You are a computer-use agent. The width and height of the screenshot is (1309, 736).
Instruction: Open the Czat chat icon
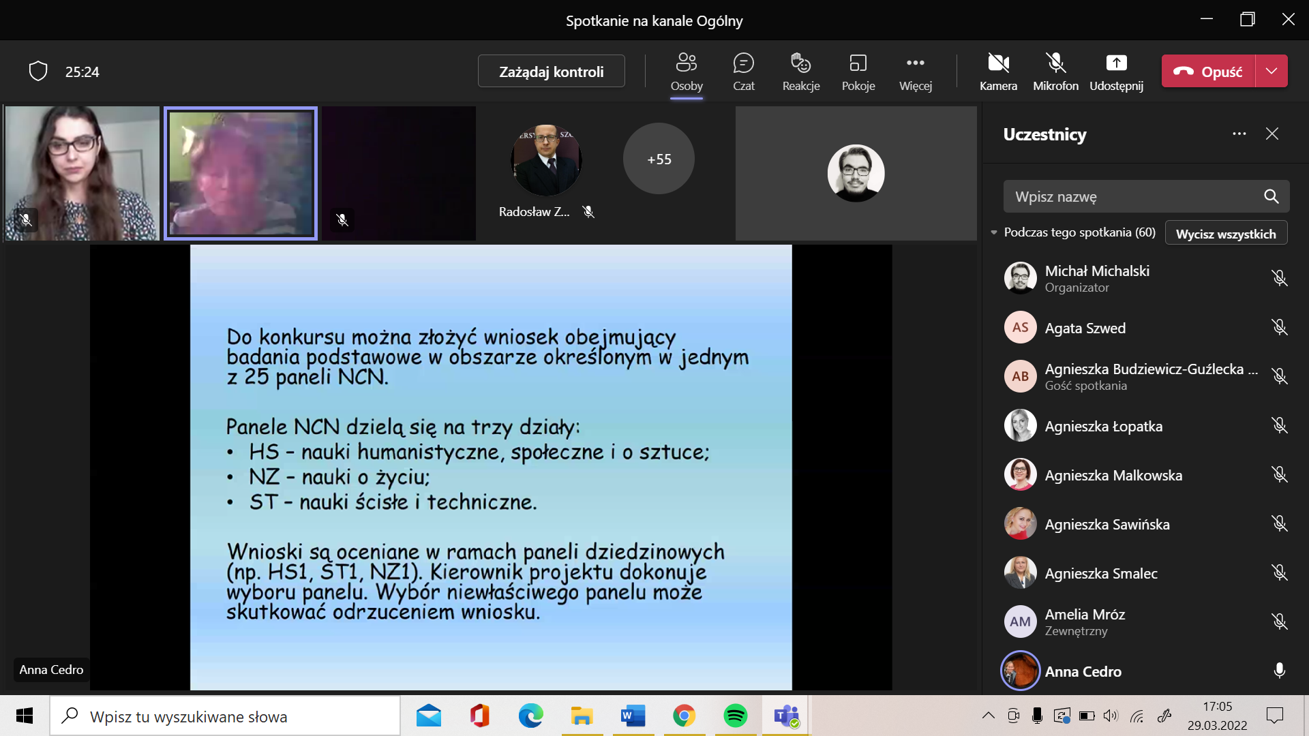click(743, 71)
